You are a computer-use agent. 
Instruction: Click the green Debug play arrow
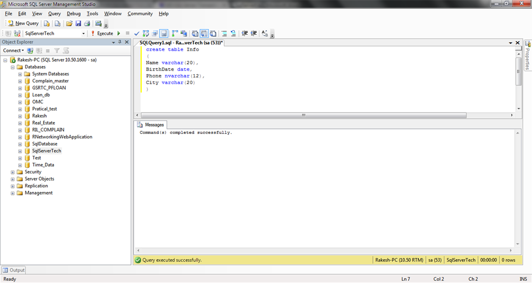pos(119,33)
